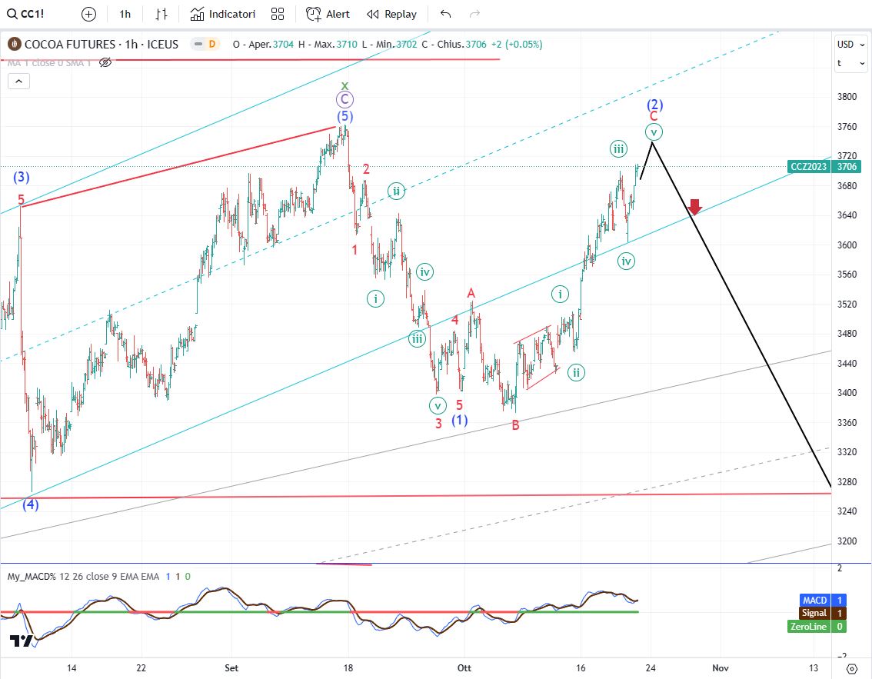Image resolution: width=872 pixels, height=679 pixels.
Task: Click the MACD value label
Action: (x=814, y=600)
